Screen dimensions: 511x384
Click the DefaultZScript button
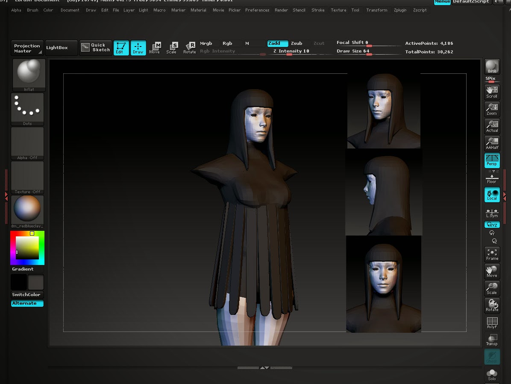tap(471, 2)
